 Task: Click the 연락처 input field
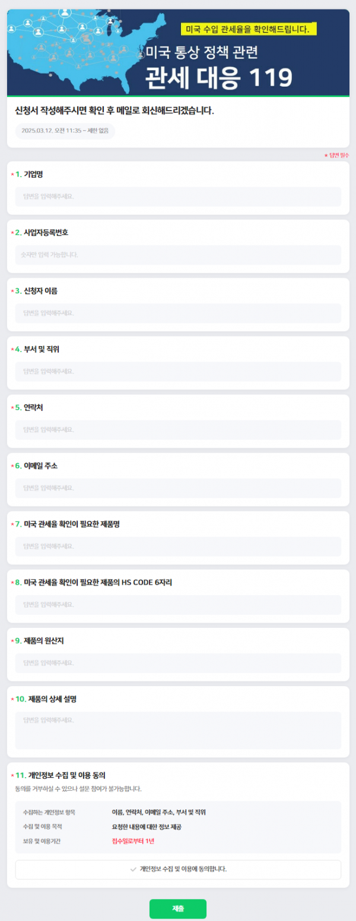(178, 429)
